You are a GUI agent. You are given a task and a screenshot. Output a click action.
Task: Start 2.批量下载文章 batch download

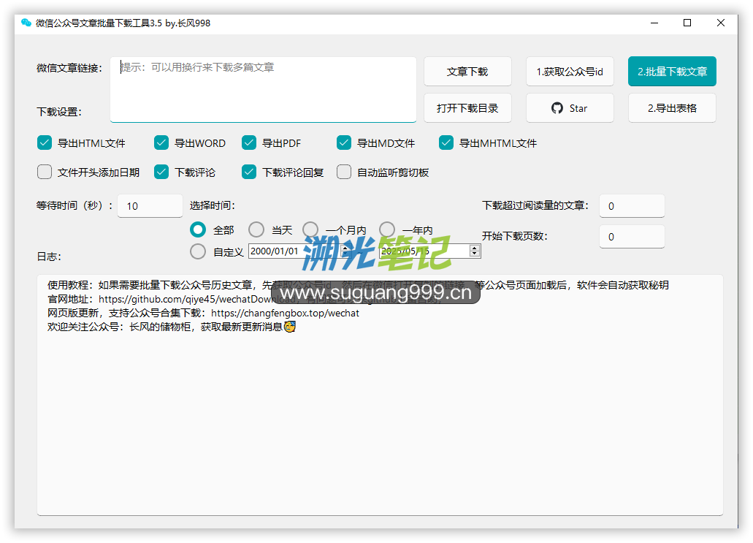672,72
